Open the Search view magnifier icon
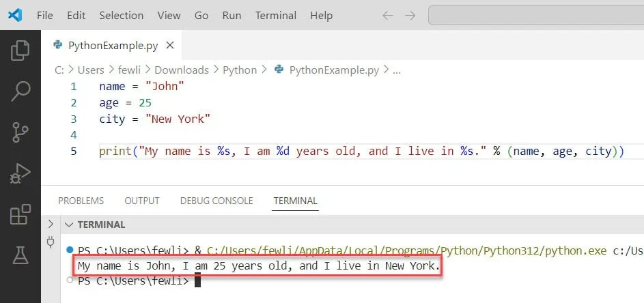 coord(20,91)
